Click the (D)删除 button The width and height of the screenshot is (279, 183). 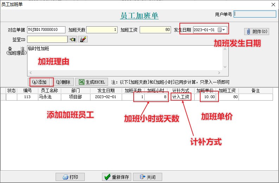point(63,82)
